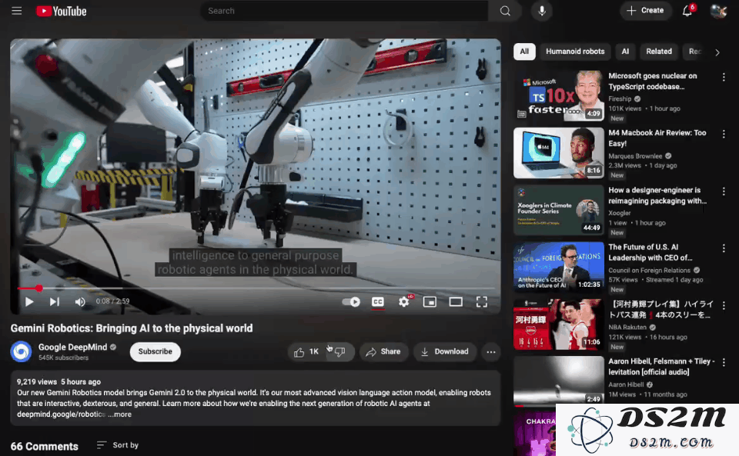
Task: Open the Future of U.S. AI video thumbnail
Action: [x=559, y=268]
